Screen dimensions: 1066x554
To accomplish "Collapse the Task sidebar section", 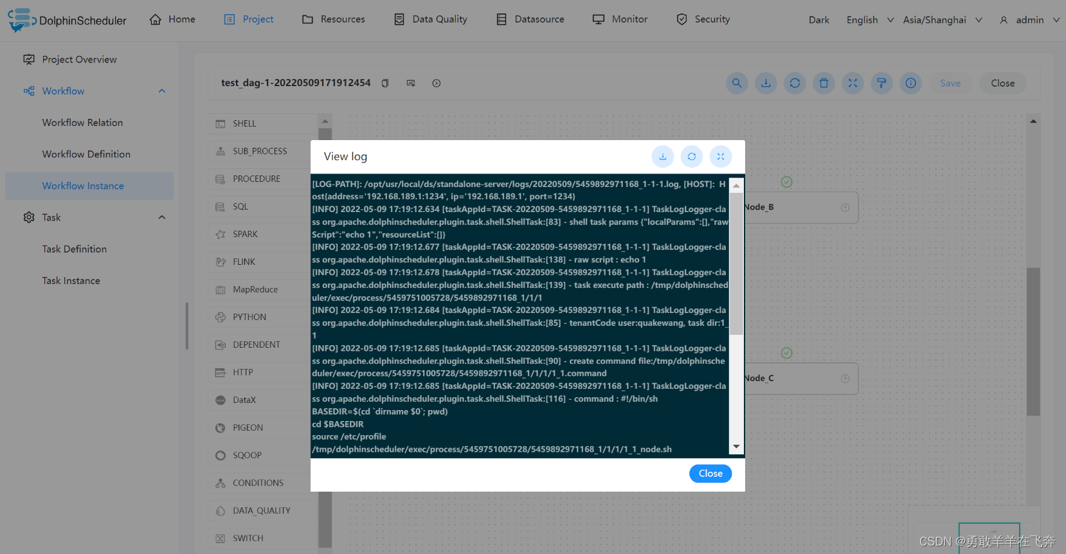I will (162, 217).
